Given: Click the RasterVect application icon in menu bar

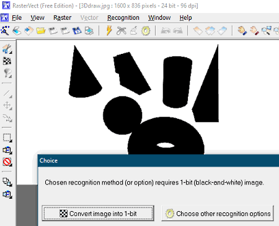Looking at the screenshot, I should 4,18.
